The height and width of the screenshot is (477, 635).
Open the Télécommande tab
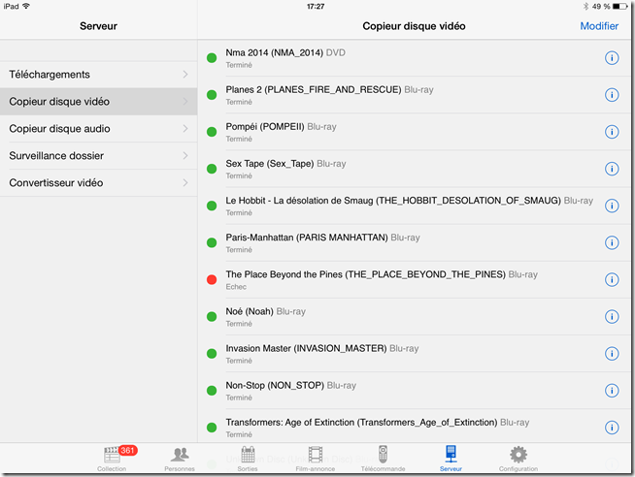[x=384, y=459]
